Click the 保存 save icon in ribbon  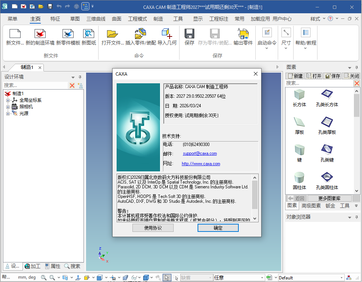click(x=189, y=34)
